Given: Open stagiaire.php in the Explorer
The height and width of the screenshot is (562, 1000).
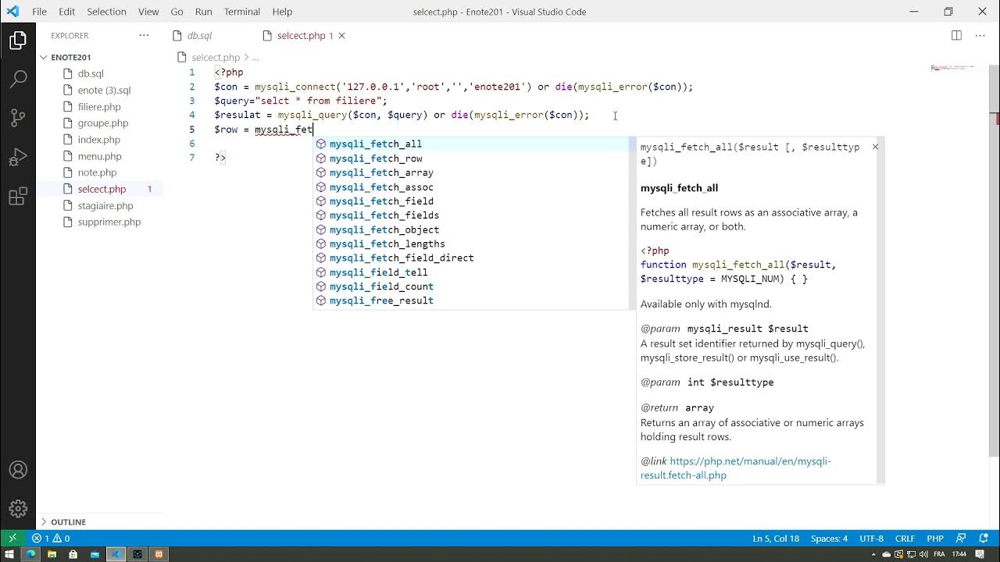Looking at the screenshot, I should tap(105, 205).
